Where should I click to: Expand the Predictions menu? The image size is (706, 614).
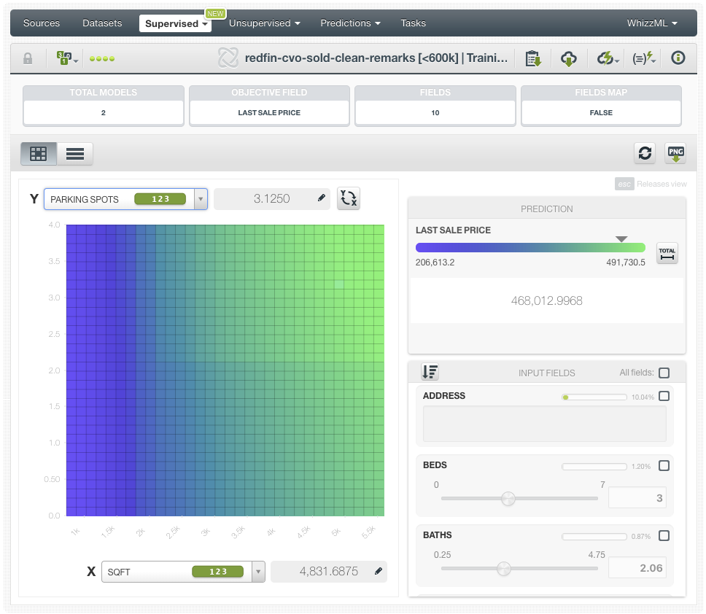point(350,23)
